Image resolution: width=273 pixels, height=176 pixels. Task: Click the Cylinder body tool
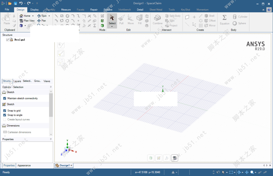coord(240,17)
